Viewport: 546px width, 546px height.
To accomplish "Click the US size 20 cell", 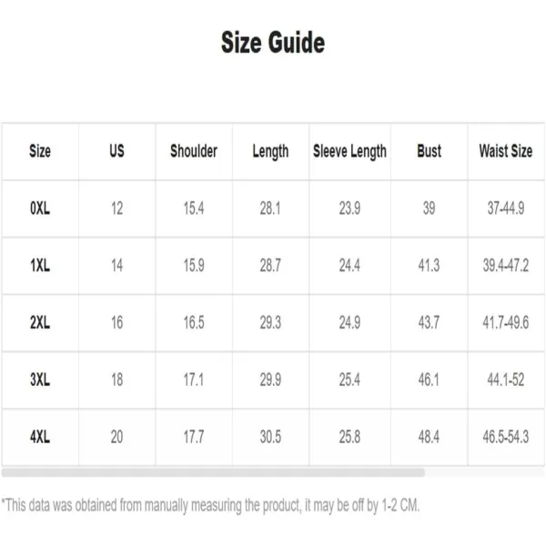I will 116,437.
